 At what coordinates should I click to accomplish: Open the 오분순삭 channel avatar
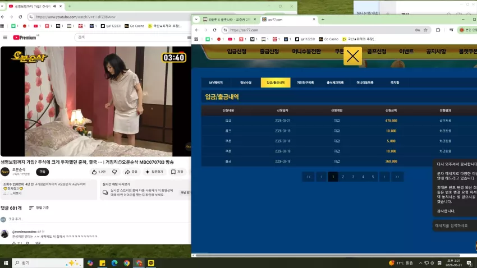pos(5,172)
